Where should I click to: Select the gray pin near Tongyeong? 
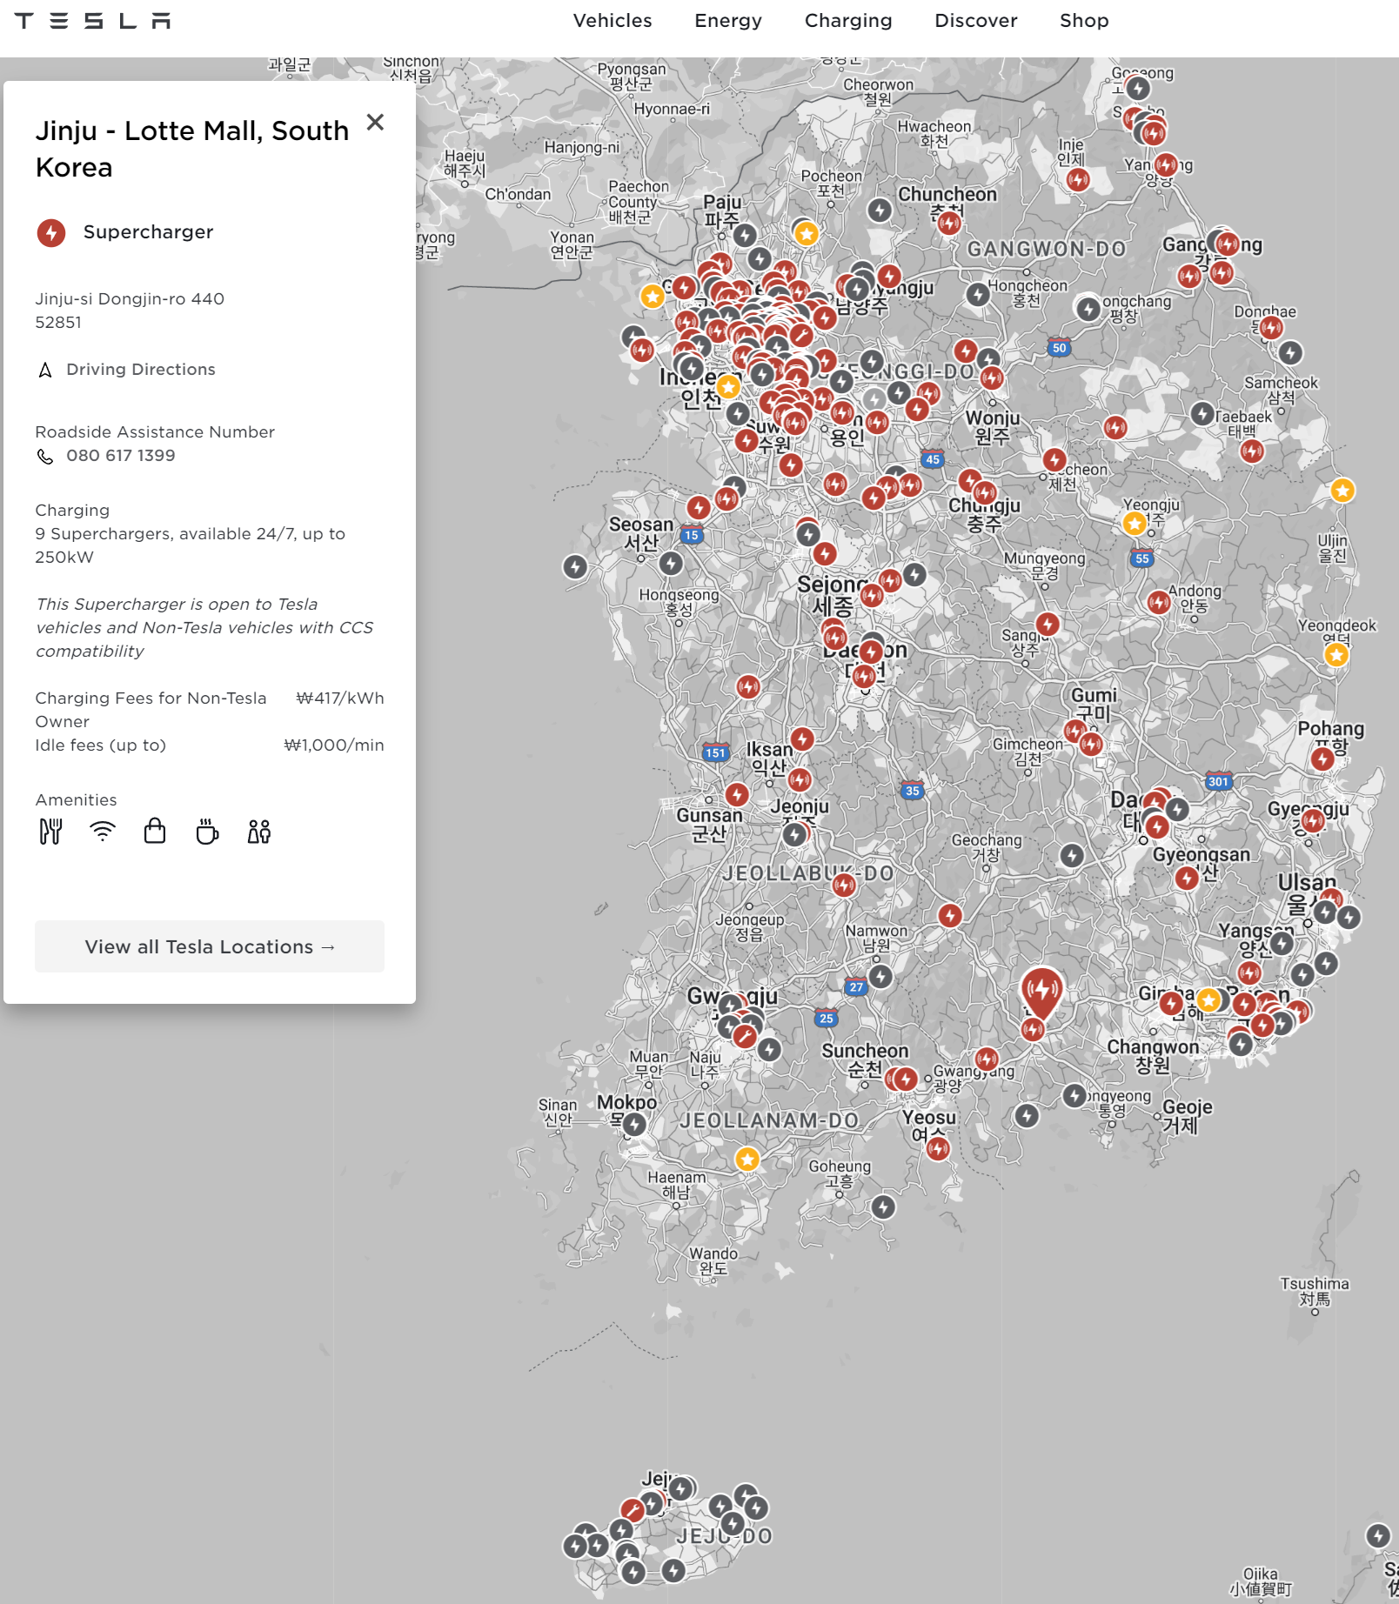tap(1074, 1096)
